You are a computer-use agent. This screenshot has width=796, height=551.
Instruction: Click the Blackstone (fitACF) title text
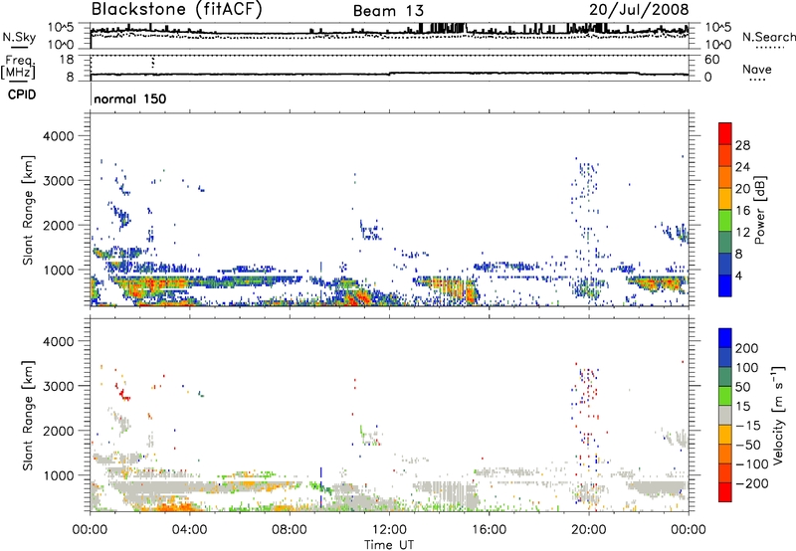pyautogui.click(x=176, y=10)
